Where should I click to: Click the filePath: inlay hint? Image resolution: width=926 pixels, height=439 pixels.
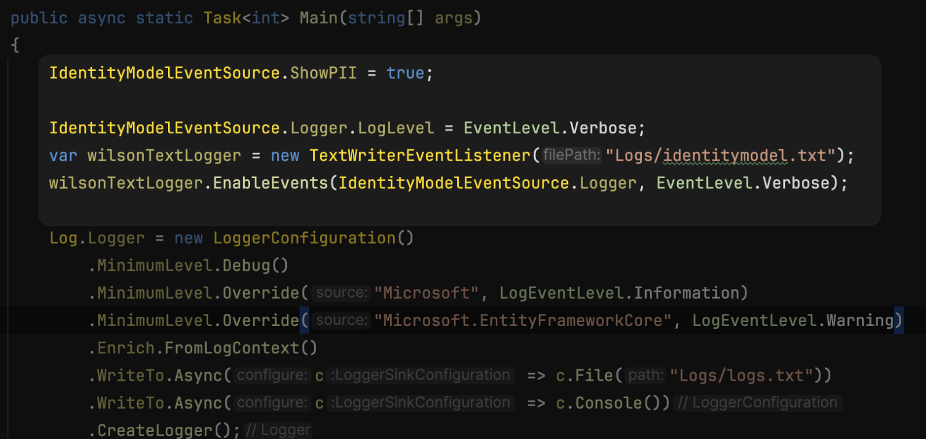click(x=571, y=155)
